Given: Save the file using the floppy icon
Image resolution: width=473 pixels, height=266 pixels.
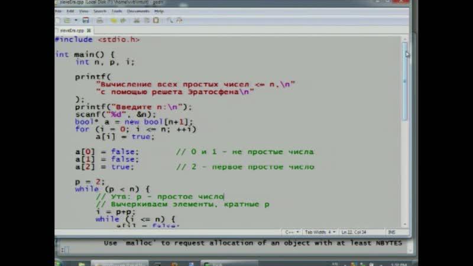Looking at the screenshot, I should coord(86,20).
